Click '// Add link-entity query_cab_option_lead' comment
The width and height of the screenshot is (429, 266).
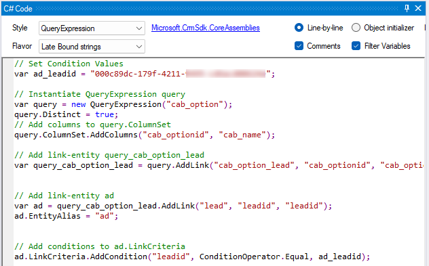tap(109, 155)
